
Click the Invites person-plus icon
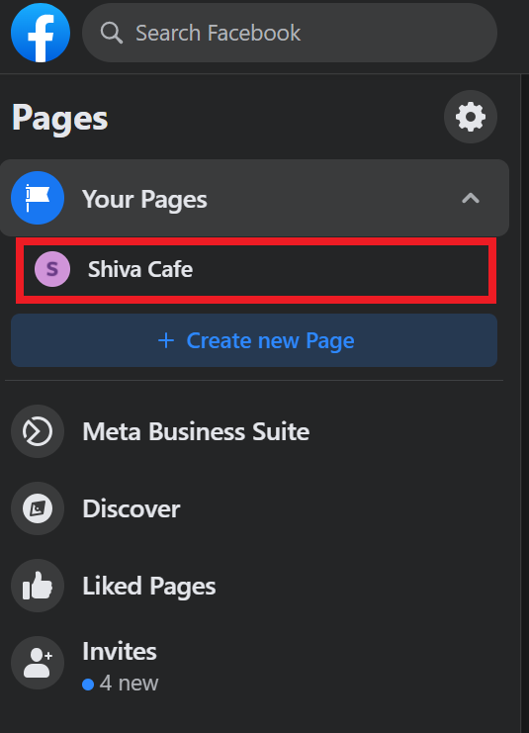[38, 663]
